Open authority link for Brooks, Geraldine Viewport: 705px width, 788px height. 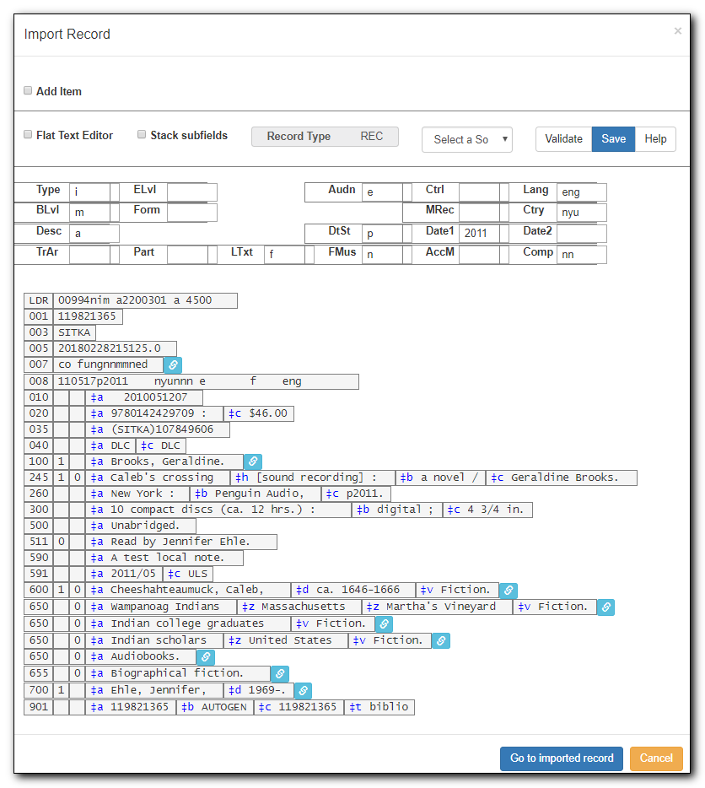point(253,461)
